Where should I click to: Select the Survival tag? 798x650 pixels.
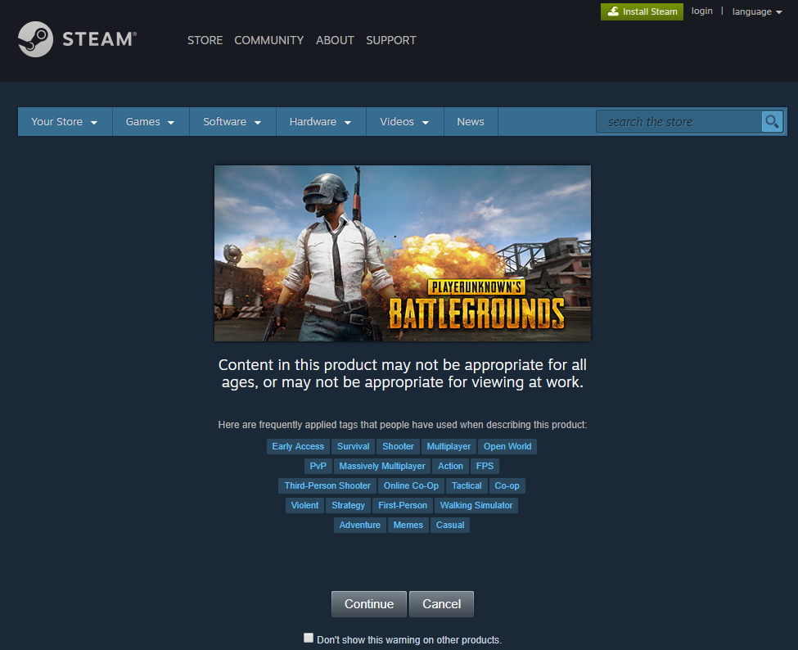(x=354, y=446)
